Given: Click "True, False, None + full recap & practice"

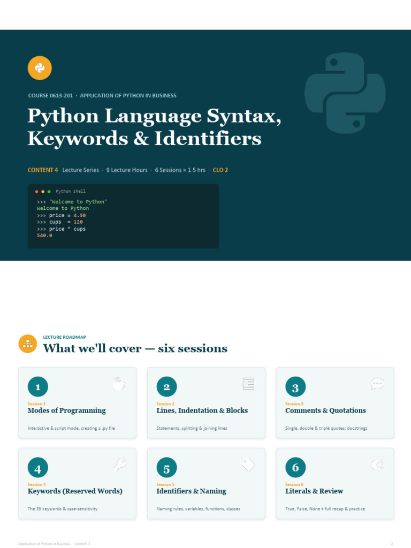Looking at the screenshot, I should point(325,509).
